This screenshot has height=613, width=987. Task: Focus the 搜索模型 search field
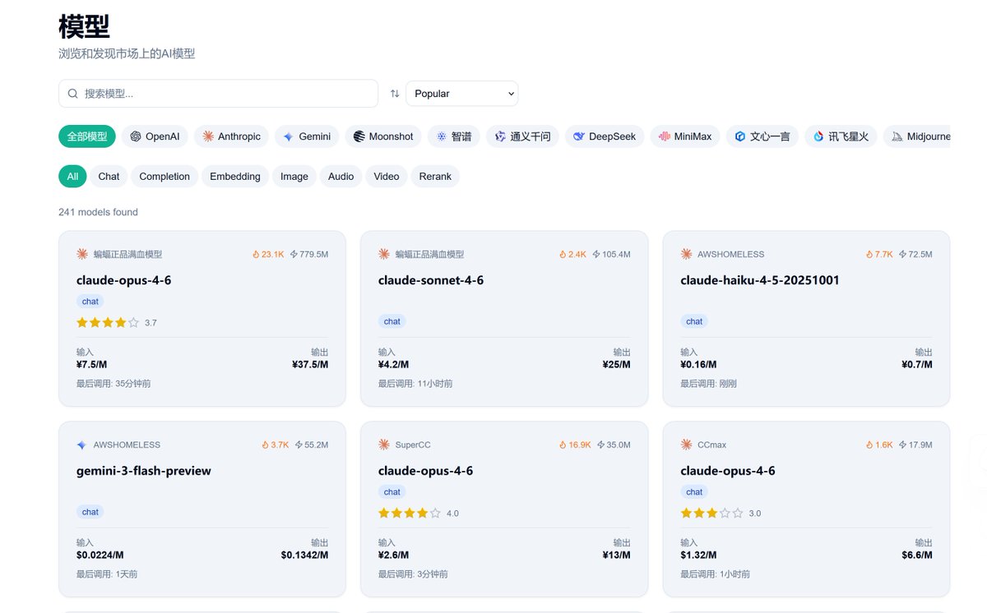click(x=218, y=94)
